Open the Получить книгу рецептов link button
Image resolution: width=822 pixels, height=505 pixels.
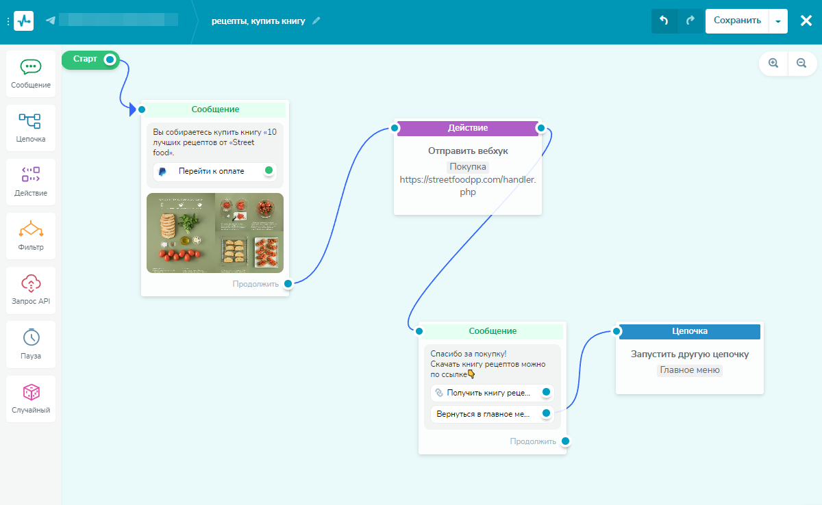[492, 393]
